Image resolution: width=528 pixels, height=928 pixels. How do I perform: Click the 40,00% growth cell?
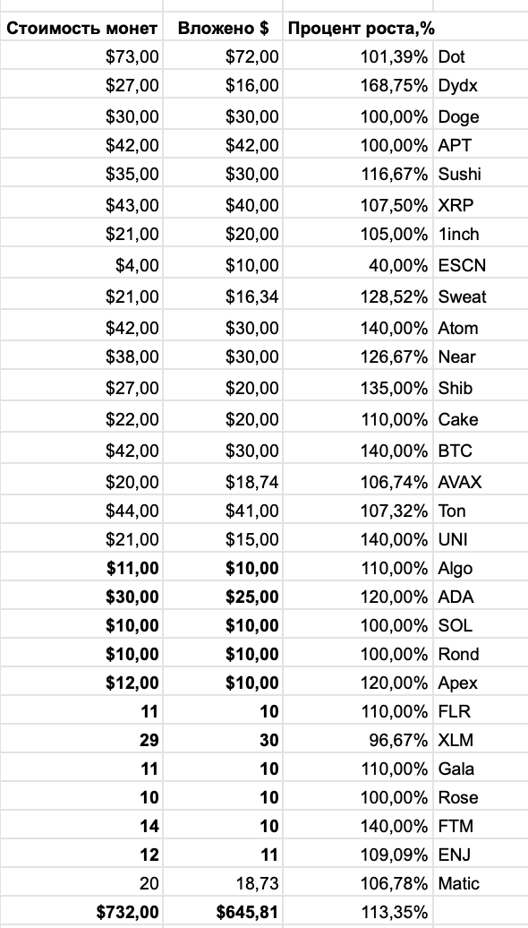[358, 264]
